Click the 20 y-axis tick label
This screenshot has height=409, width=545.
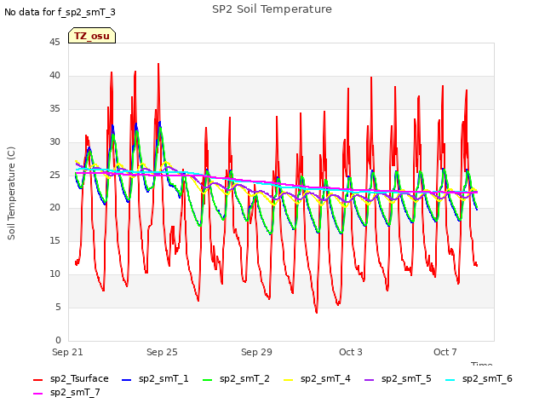(54, 208)
